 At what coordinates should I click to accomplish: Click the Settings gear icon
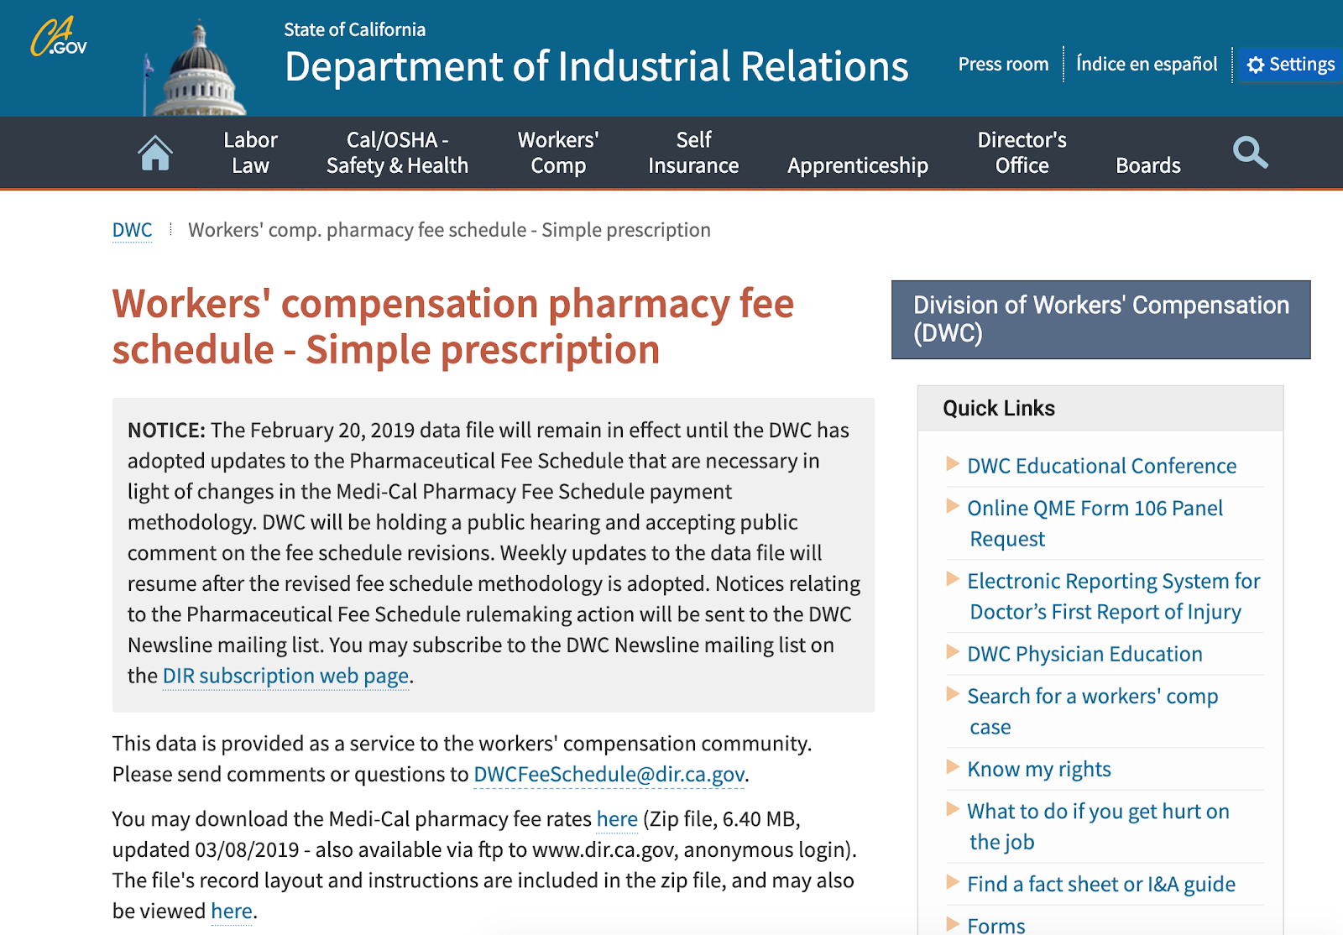click(x=1256, y=65)
